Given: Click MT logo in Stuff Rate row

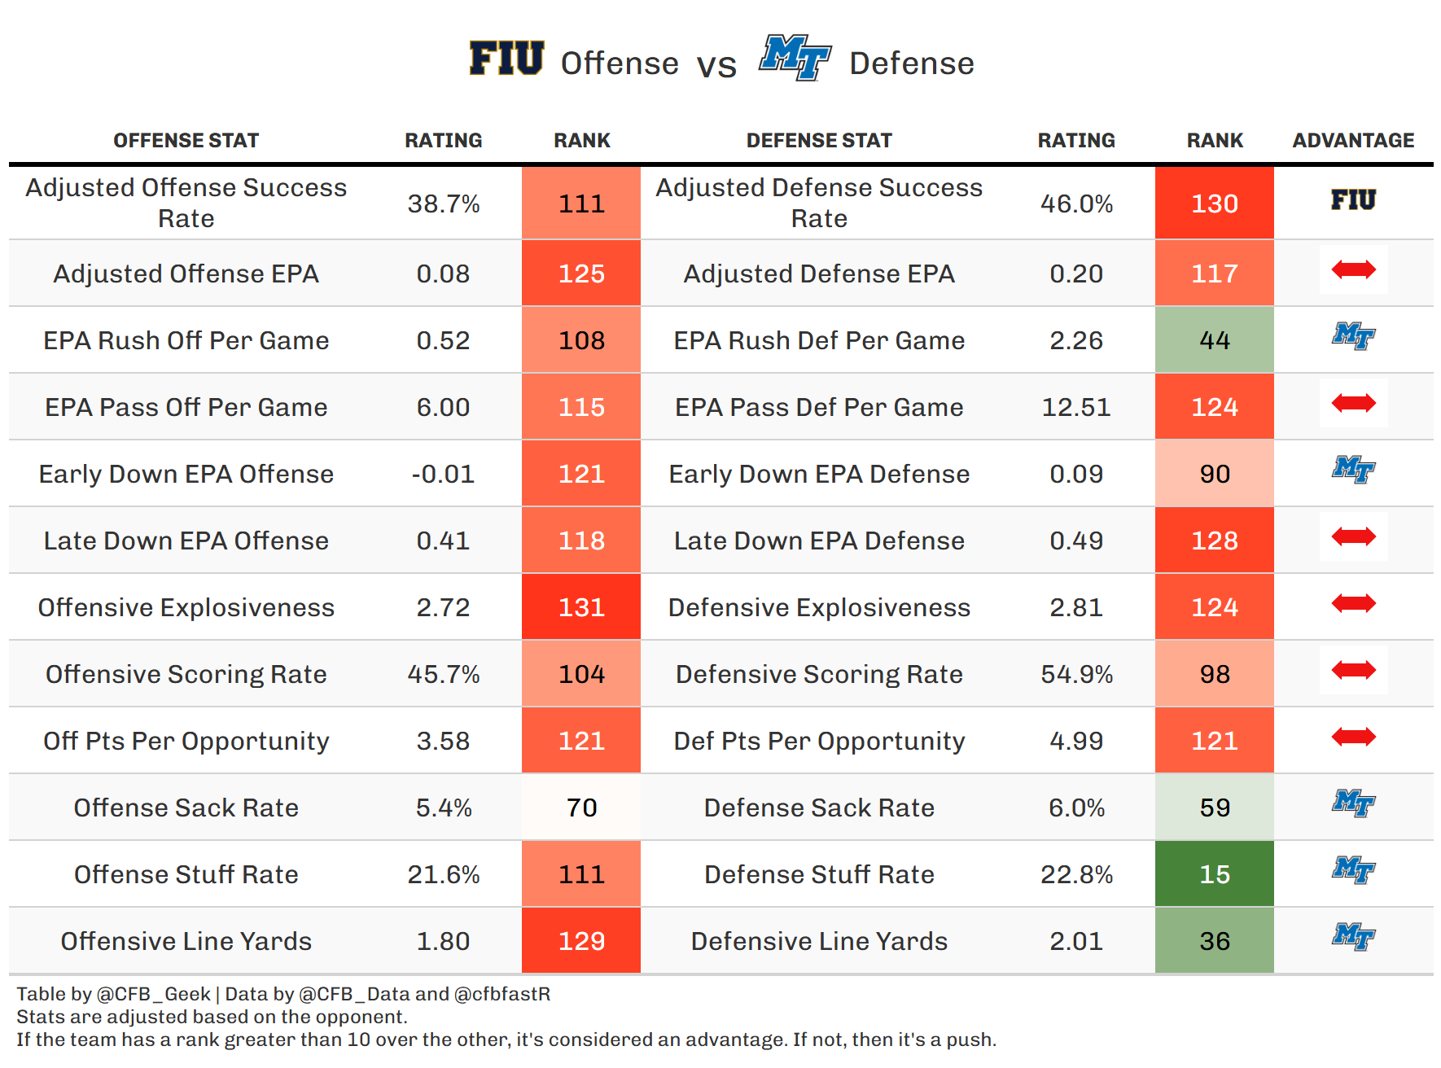Looking at the screenshot, I should 1353,870.
